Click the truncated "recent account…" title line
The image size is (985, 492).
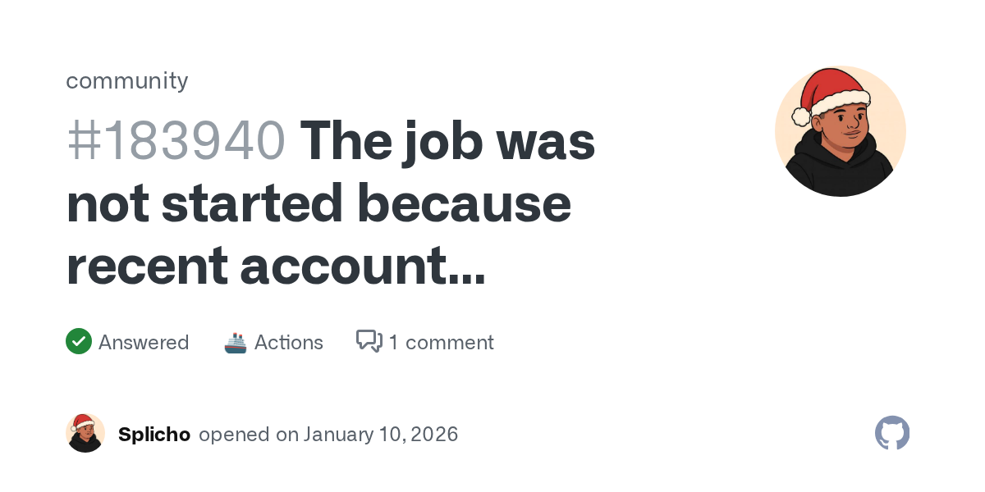tap(276, 266)
